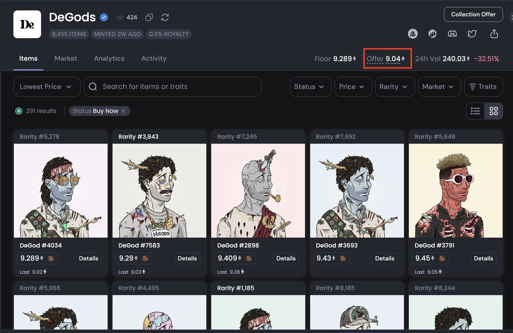Click the 8,435 ITEMS badge

[69, 34]
